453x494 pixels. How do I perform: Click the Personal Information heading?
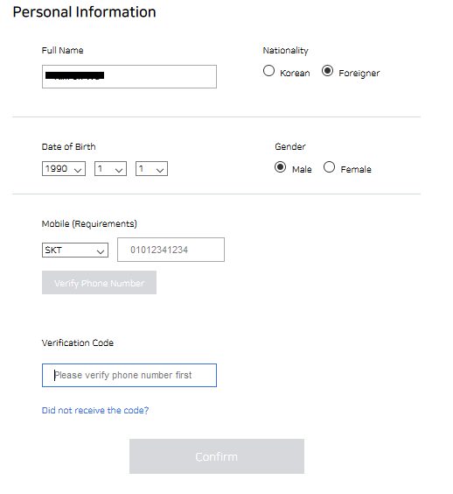point(84,12)
